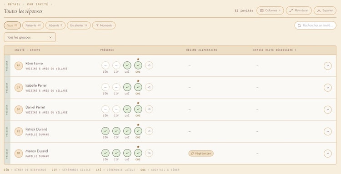Viewport: 341px width, 174px height.
Task: Toggle CIV presence for Patrick Durand
Action: (116, 131)
